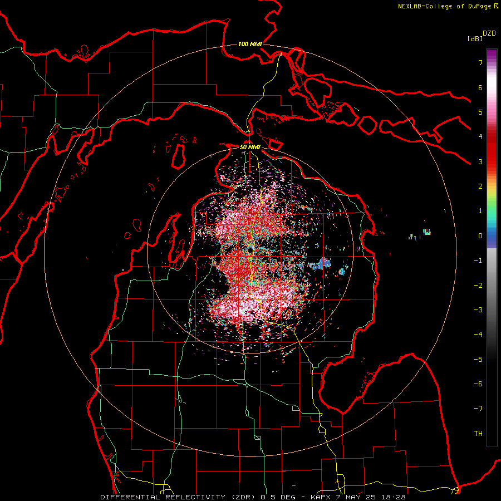
Task: Click the purple top of the color bar
Action: [x=492, y=55]
